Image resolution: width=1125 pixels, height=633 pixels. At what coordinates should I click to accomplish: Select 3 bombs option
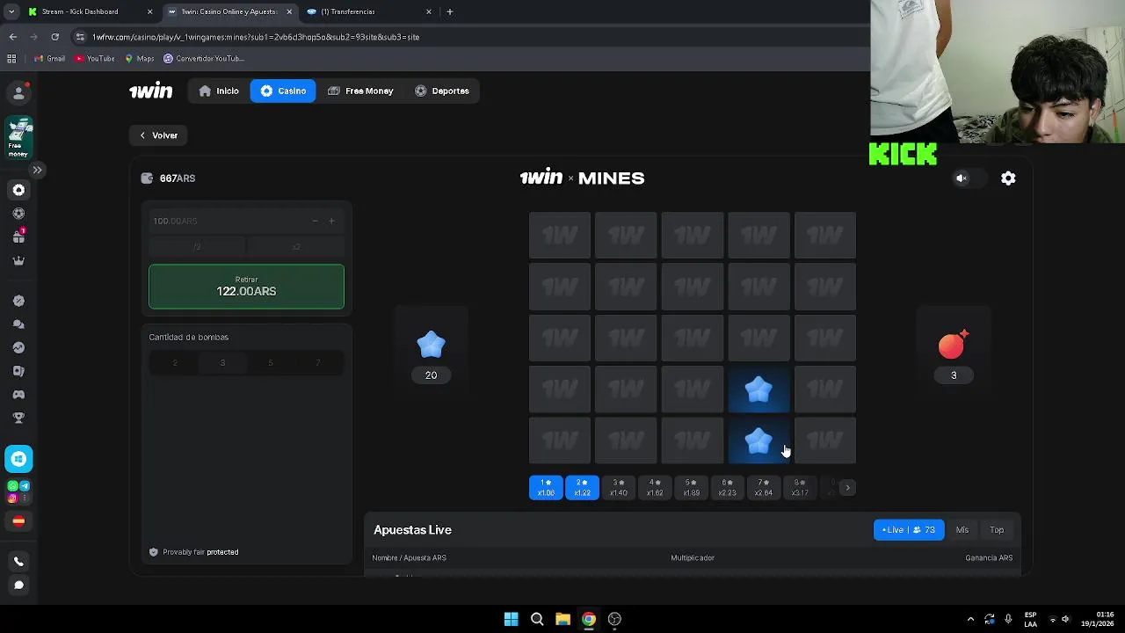222,363
